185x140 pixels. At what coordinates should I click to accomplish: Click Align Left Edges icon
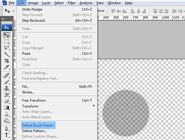coord(133,11)
